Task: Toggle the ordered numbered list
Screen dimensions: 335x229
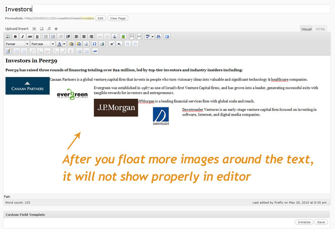Action: [x=53, y=37]
